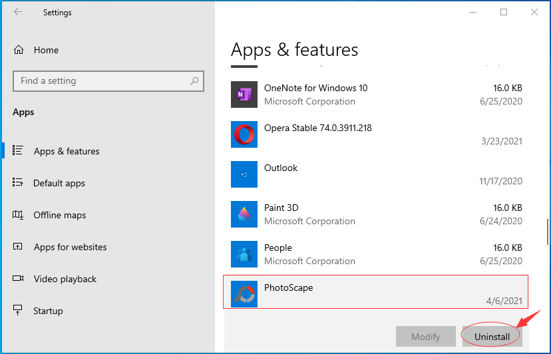Click the Apps for websites icon
The height and width of the screenshot is (354, 551).
tap(17, 246)
